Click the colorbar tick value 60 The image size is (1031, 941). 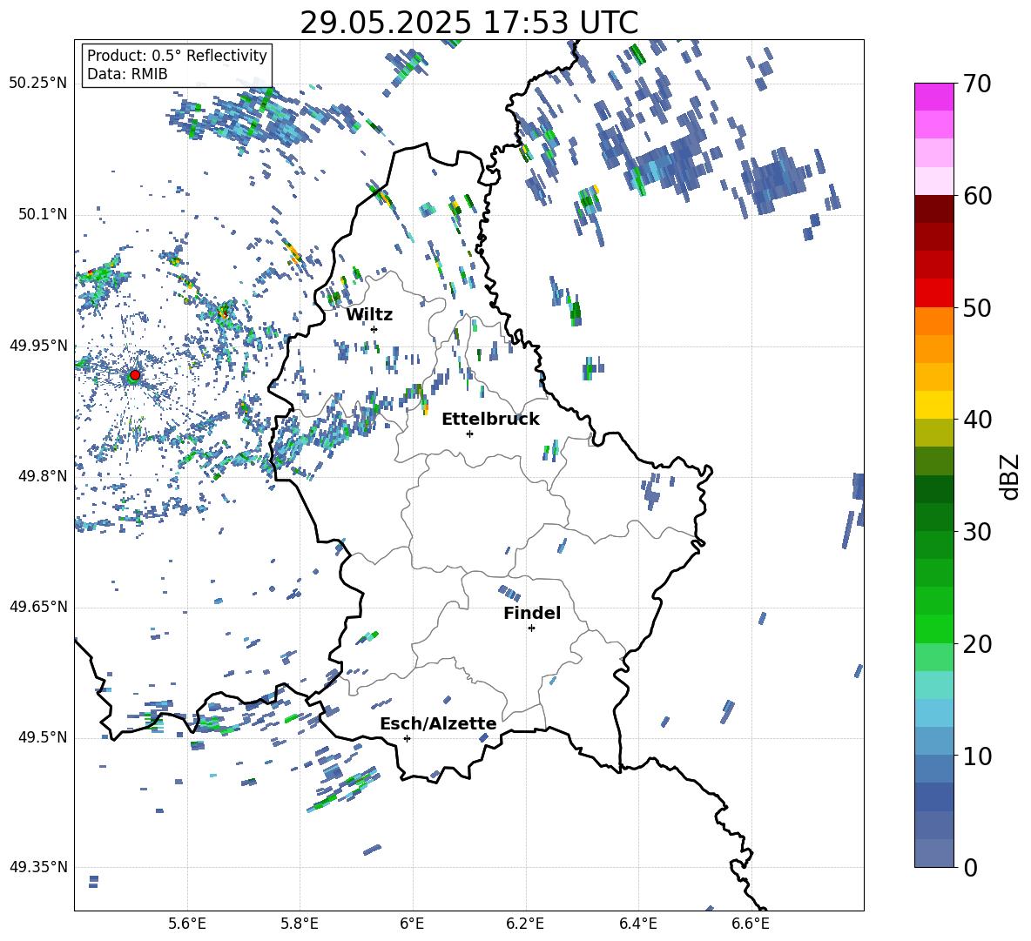coord(977,196)
